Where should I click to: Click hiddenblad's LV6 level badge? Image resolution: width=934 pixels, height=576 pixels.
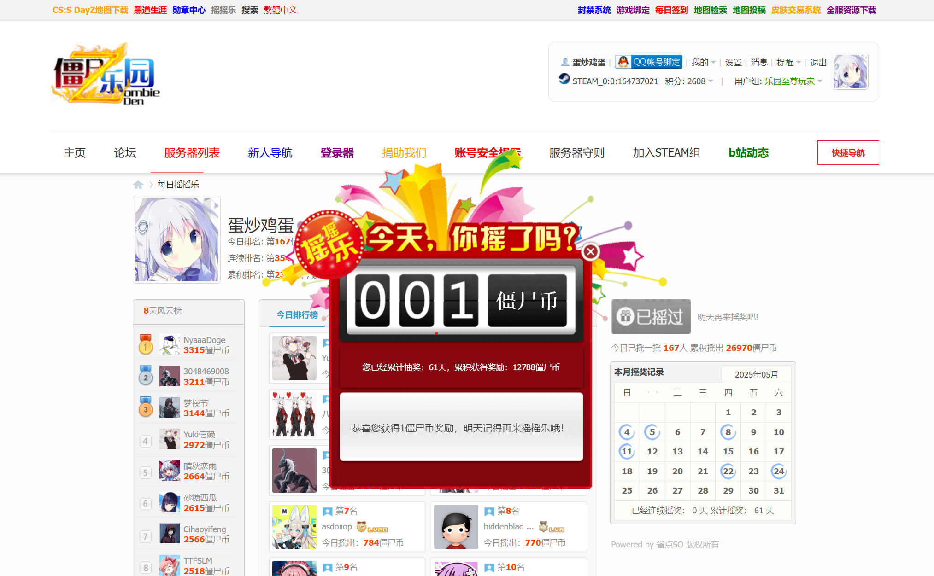(552, 527)
